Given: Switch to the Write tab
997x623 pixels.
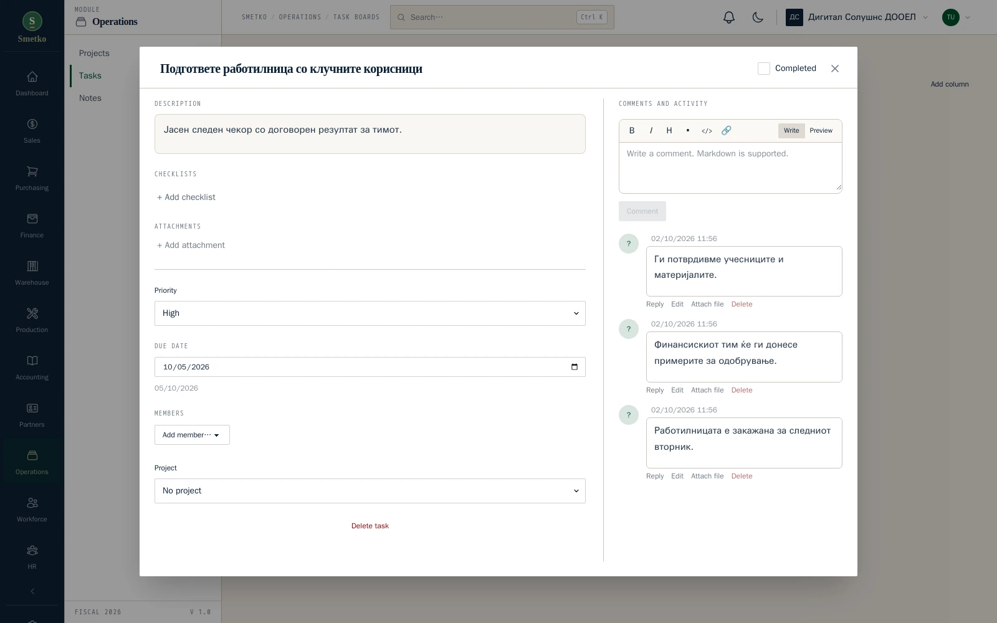Looking at the screenshot, I should pyautogui.click(x=791, y=131).
